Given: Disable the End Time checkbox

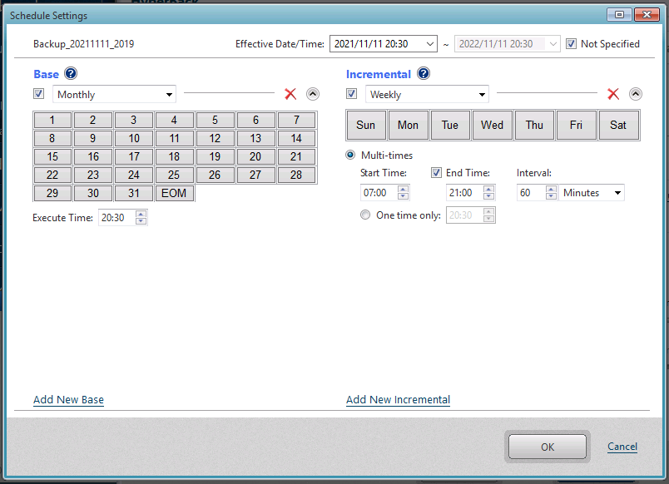Looking at the screenshot, I should [x=436, y=173].
